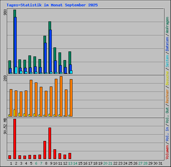Image resolution: width=171 pixels, height=167 pixels.
Task: Click day label '2' on x-axis
Action: (16, 163)
